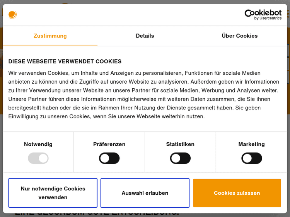
Task: Enable the Präferenzen cookies switch
Action: 109,158
